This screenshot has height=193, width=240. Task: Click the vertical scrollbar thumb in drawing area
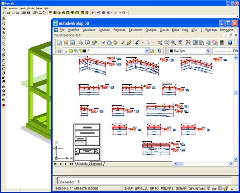[x=236, y=93]
